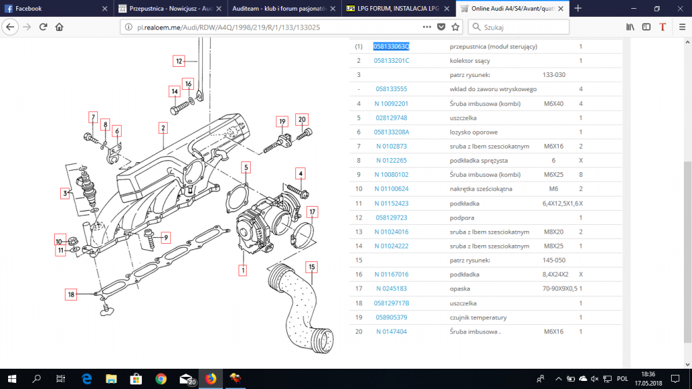
Task: Toggle the sidebar view
Action: pyautogui.click(x=646, y=27)
